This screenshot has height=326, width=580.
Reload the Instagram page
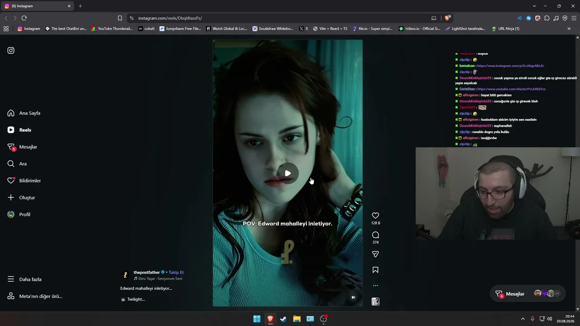click(24, 18)
